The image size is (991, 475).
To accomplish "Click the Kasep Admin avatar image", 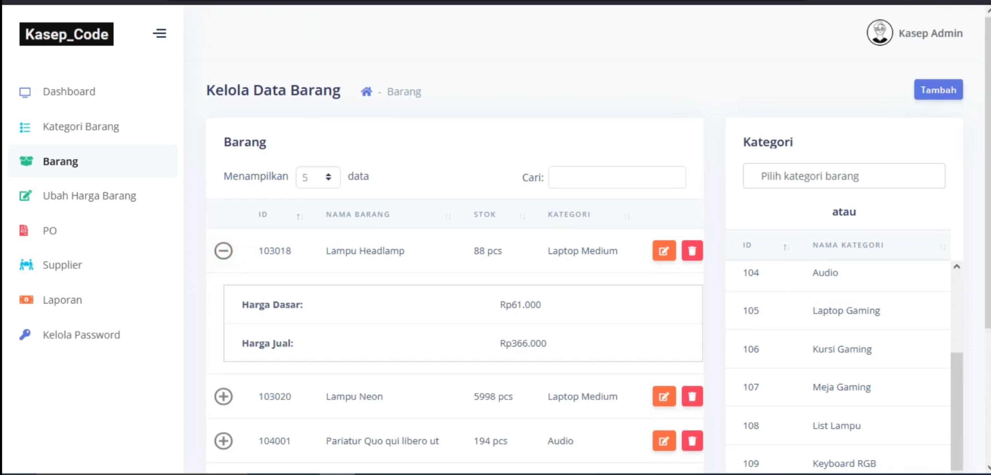I will tap(880, 33).
